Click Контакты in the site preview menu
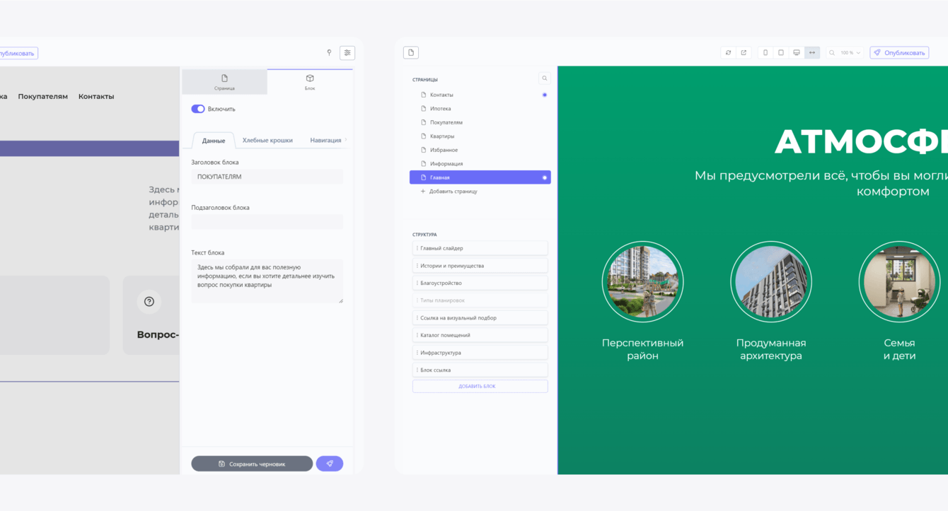Screen dimensions: 948x511 click(96, 96)
